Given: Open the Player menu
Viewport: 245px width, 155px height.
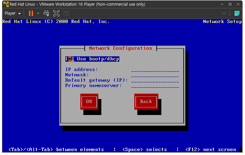Looking at the screenshot, I should pyautogui.click(x=13, y=13).
